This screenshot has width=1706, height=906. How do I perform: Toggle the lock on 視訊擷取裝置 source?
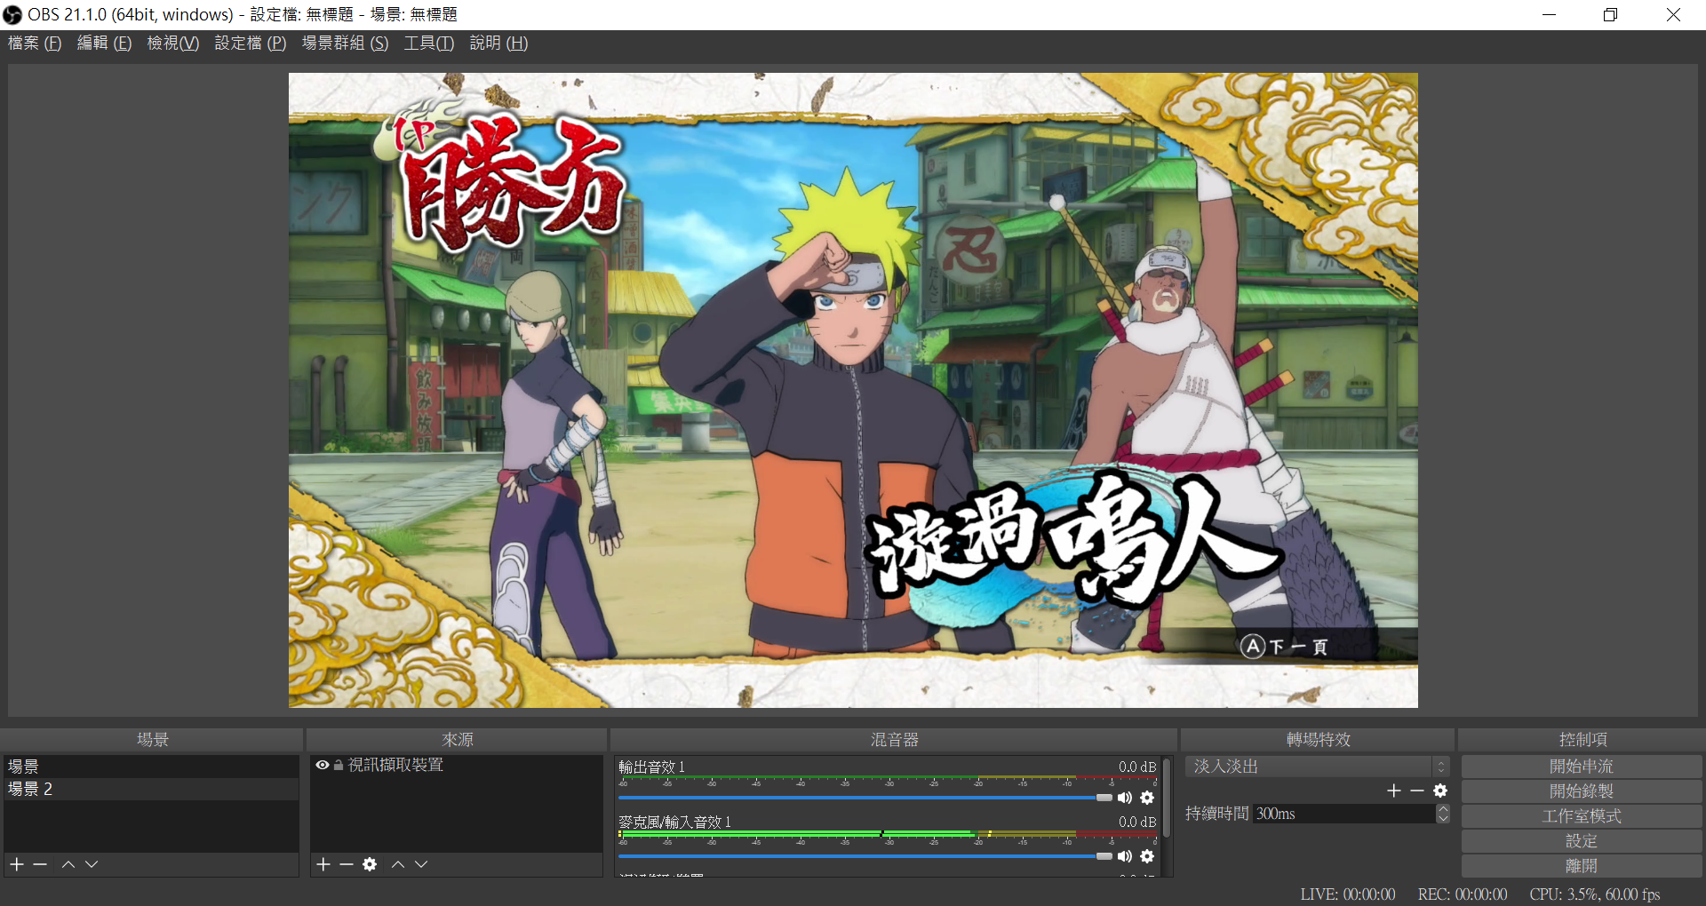coord(339,765)
